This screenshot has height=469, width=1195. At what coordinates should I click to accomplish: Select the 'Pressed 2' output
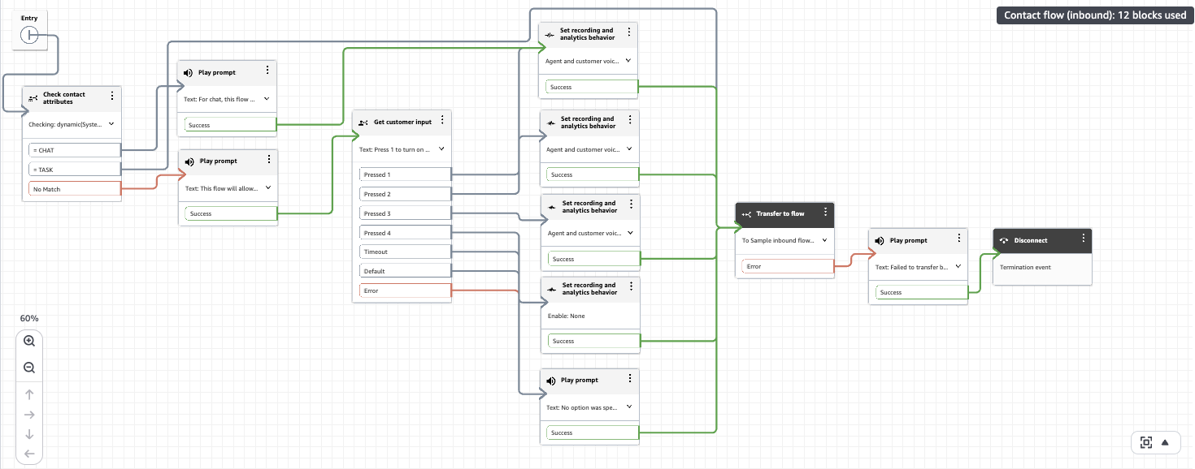[x=405, y=194]
